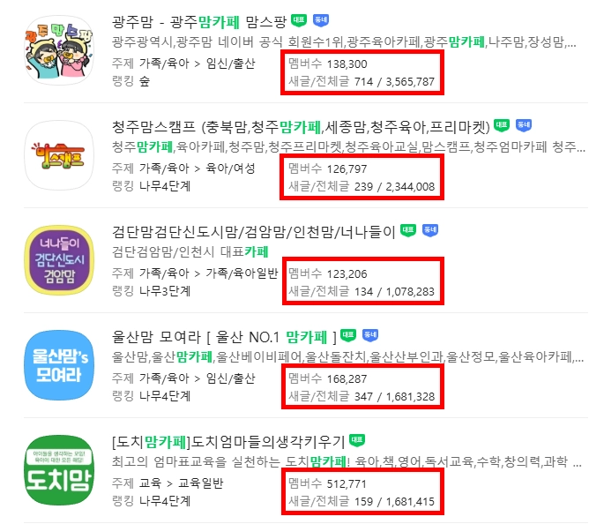
Task: Click green 대표 badge beside 울산맘 title
Action: click(348, 335)
